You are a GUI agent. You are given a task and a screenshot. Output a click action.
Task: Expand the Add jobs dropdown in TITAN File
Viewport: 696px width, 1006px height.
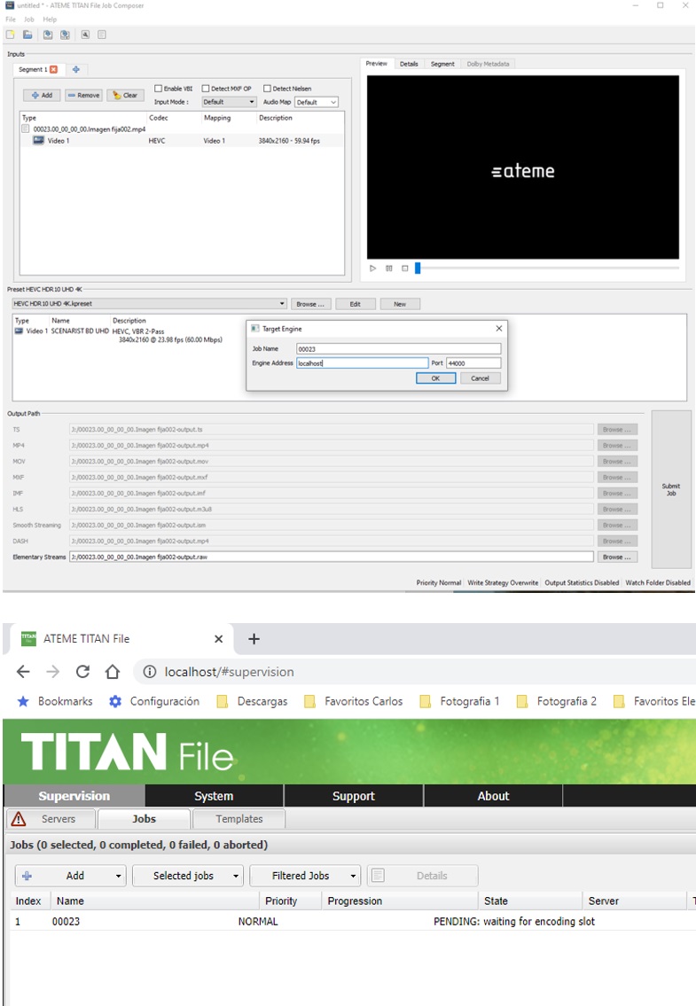(x=118, y=876)
